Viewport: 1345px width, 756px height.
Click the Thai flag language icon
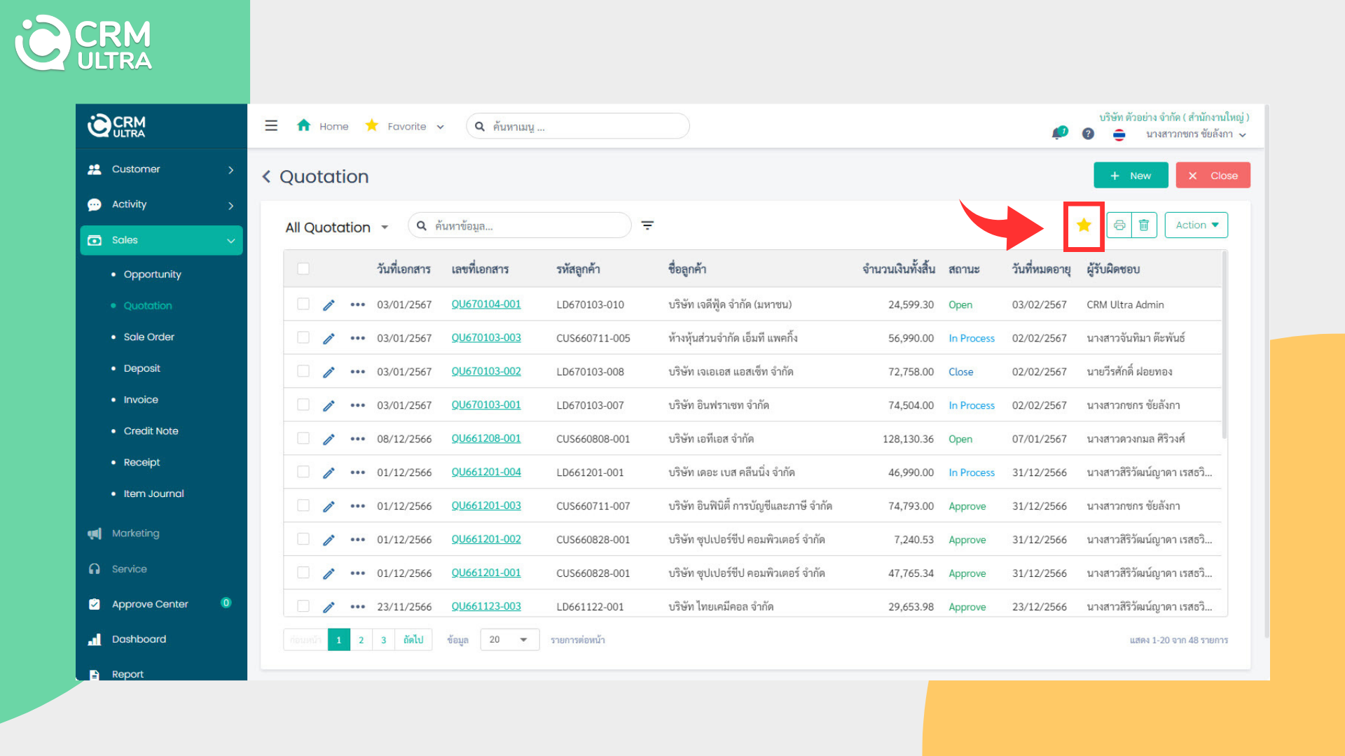[x=1119, y=134]
